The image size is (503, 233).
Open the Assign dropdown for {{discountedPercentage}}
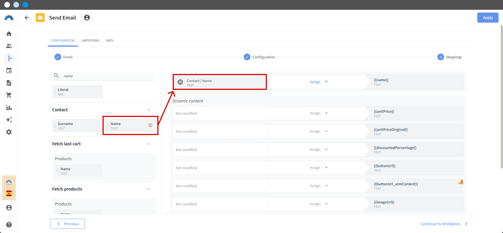click(319, 150)
